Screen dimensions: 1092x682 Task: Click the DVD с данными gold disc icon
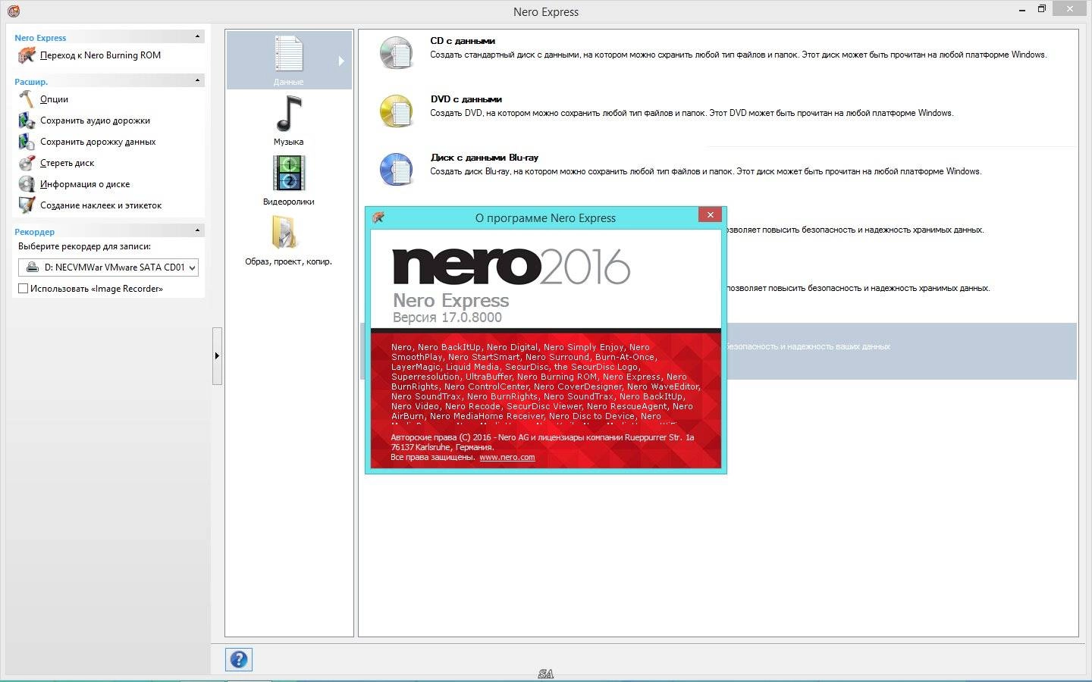point(397,111)
